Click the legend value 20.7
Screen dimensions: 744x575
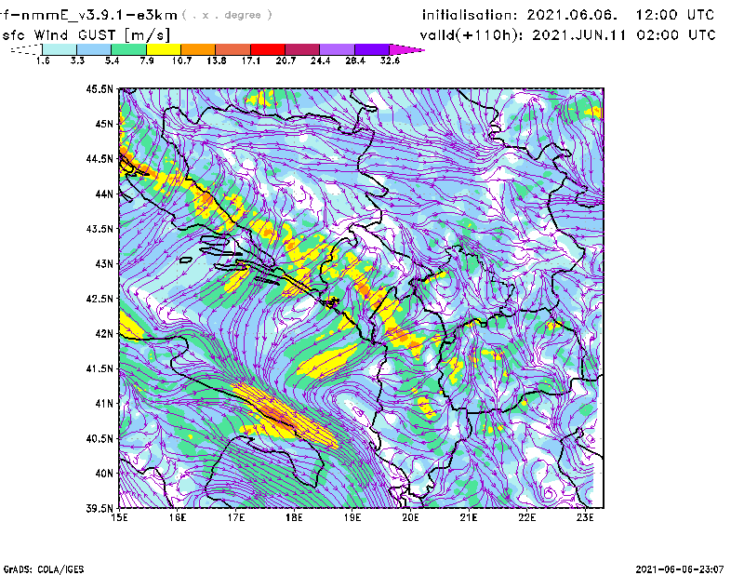(x=286, y=60)
